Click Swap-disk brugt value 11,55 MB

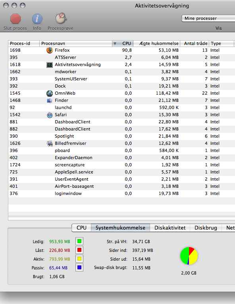(141, 268)
